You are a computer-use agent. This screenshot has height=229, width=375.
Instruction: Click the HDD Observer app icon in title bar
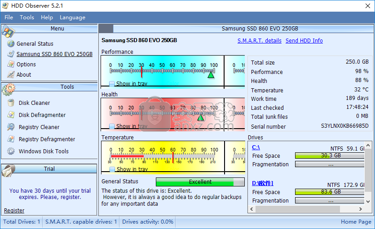(5, 5)
